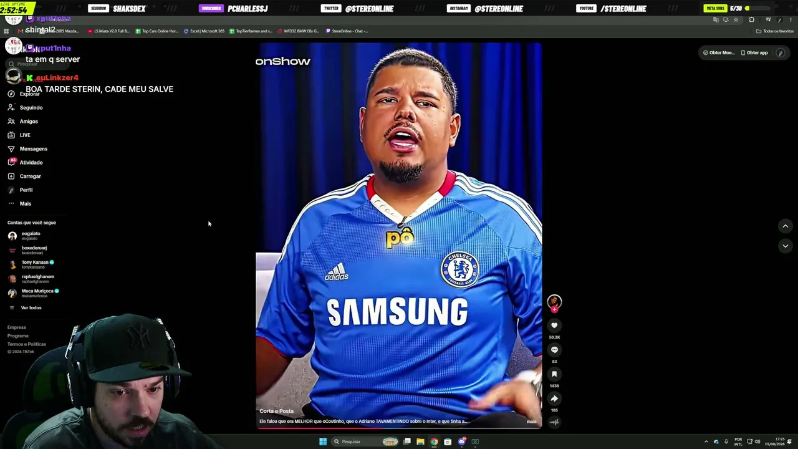Click sound waveform disc icon
This screenshot has height=449, width=798.
[554, 422]
